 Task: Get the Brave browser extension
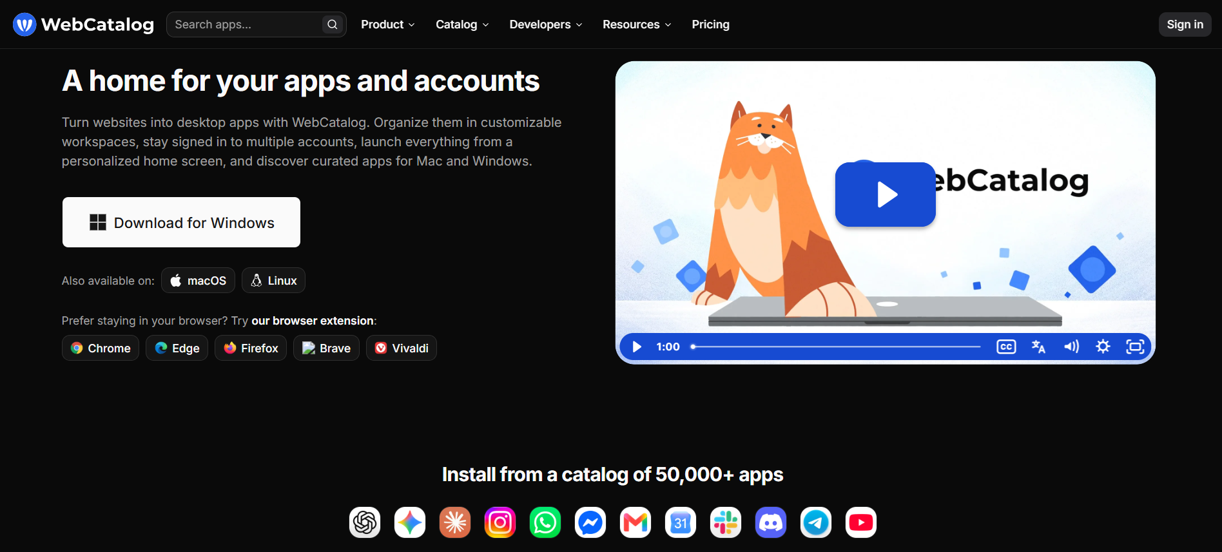(326, 348)
